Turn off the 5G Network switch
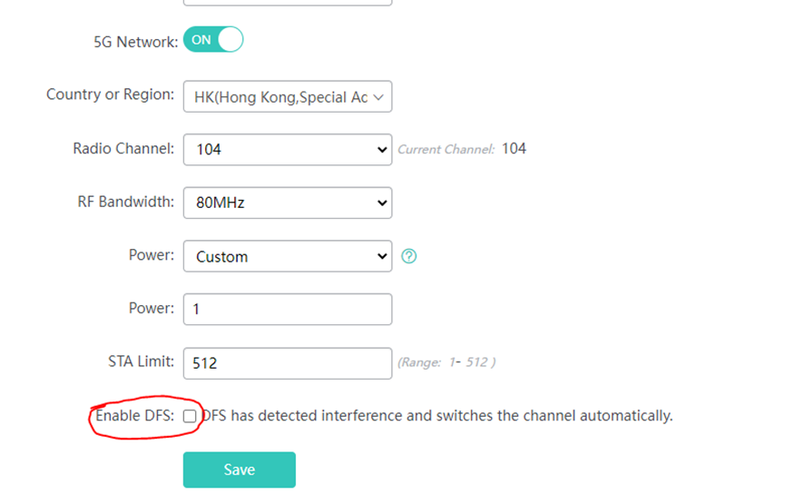The image size is (804, 495). pos(213,39)
